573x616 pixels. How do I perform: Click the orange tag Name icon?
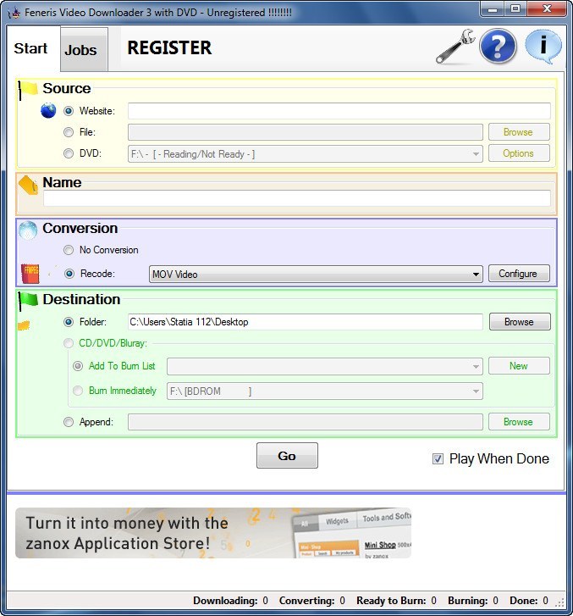tap(29, 184)
